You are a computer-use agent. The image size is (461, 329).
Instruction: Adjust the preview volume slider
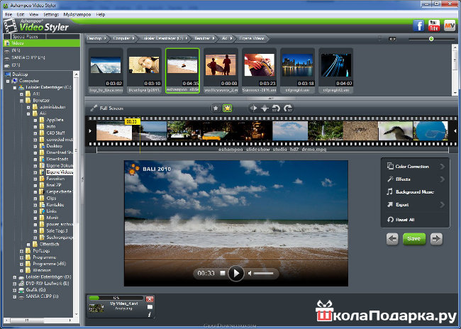263,274
